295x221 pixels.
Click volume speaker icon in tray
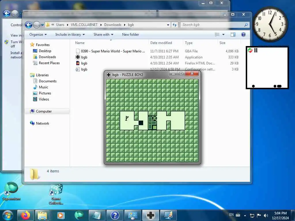(266, 215)
